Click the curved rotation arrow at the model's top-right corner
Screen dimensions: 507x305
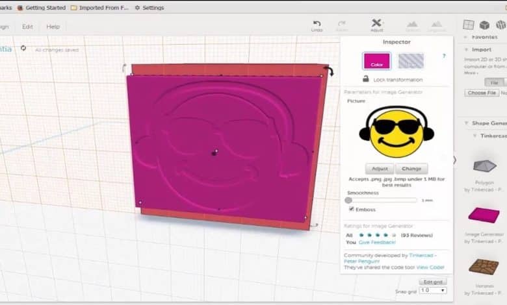[330, 71]
